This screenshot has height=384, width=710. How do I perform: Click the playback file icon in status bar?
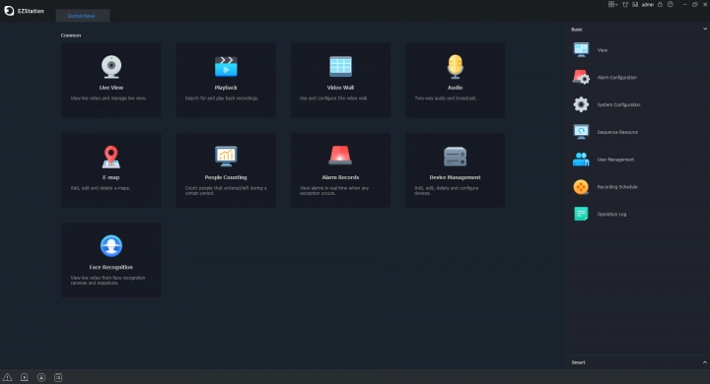pos(25,377)
